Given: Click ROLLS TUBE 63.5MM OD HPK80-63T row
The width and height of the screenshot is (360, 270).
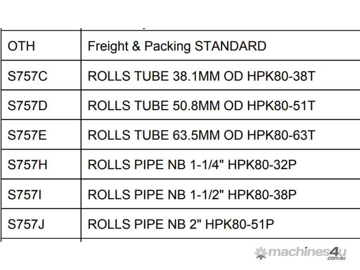Looking at the screenshot, I should pyautogui.click(x=201, y=135).
